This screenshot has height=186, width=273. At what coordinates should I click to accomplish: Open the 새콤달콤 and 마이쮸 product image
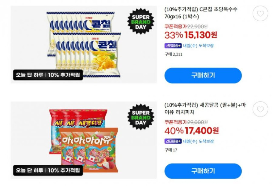coord(84,140)
